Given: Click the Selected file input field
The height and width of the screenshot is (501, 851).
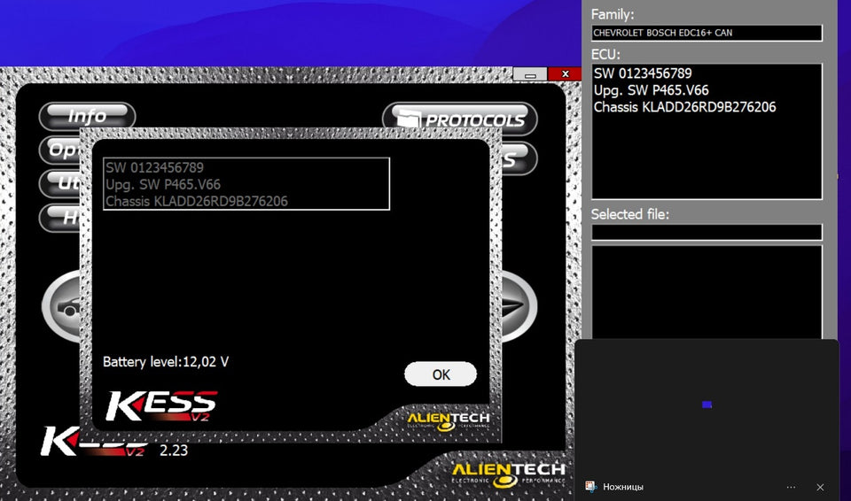Looking at the screenshot, I should (707, 232).
